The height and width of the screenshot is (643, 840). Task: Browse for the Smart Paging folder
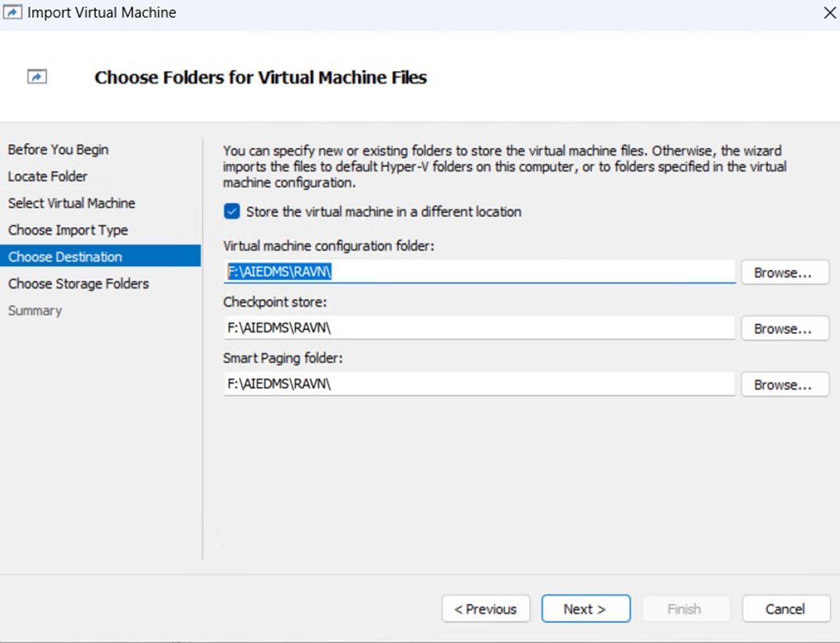784,385
